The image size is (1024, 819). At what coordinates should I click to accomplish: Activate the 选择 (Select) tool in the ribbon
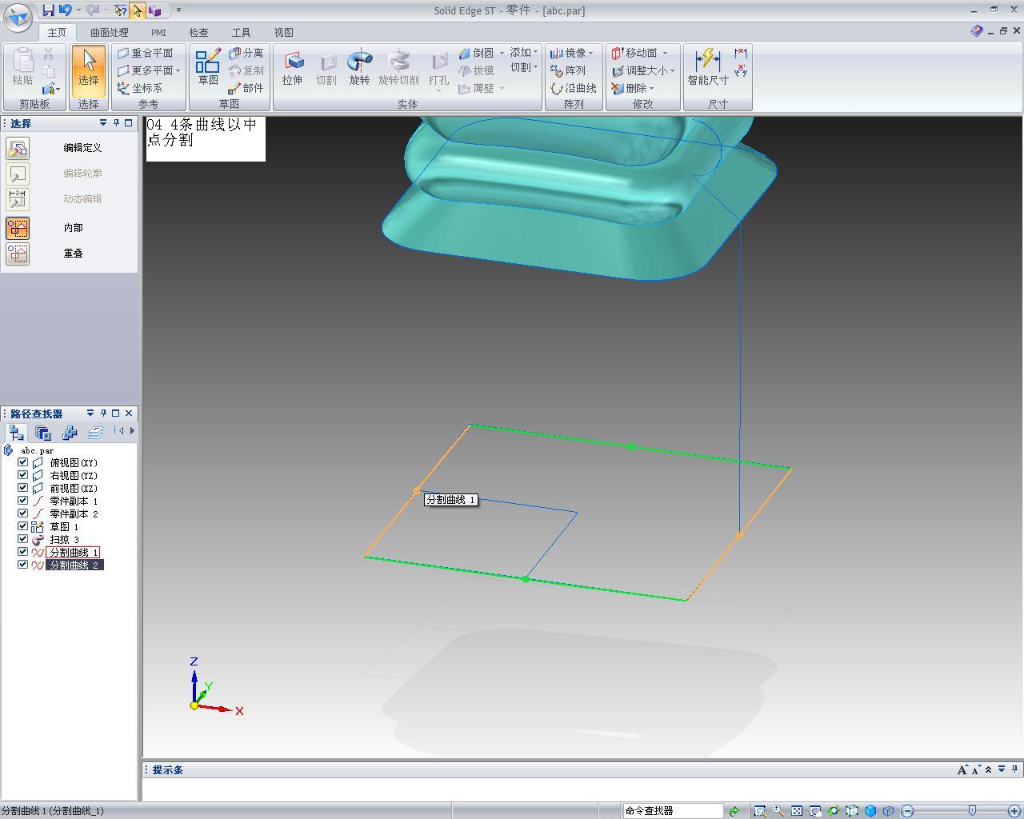[88, 70]
